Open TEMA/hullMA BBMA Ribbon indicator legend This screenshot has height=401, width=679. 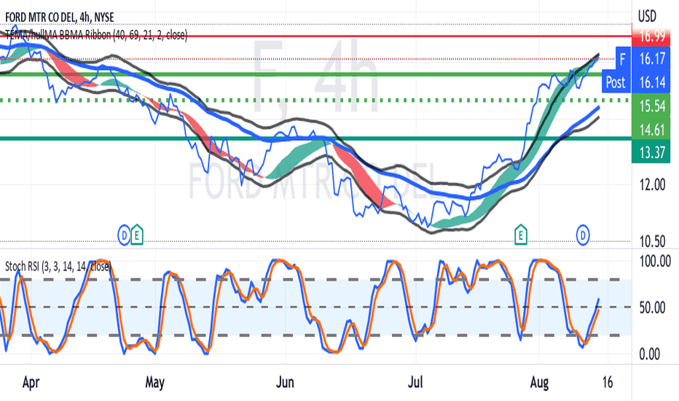point(95,35)
